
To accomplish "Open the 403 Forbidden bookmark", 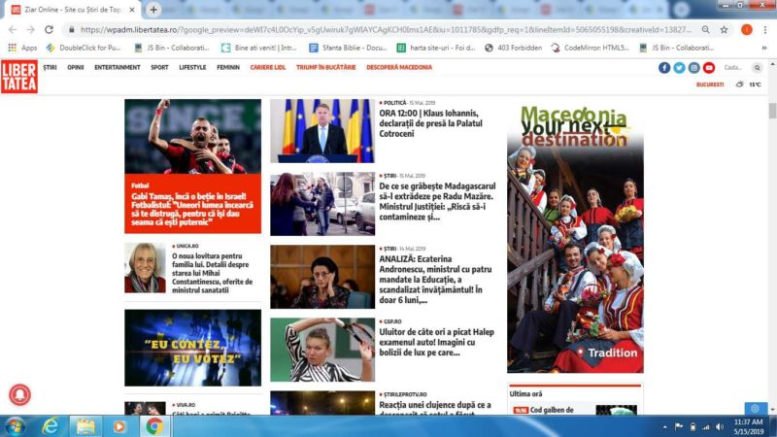I will 513,48.
